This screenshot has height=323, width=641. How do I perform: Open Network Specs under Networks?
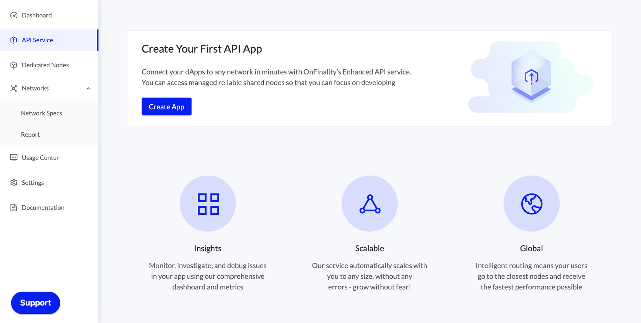(x=41, y=113)
